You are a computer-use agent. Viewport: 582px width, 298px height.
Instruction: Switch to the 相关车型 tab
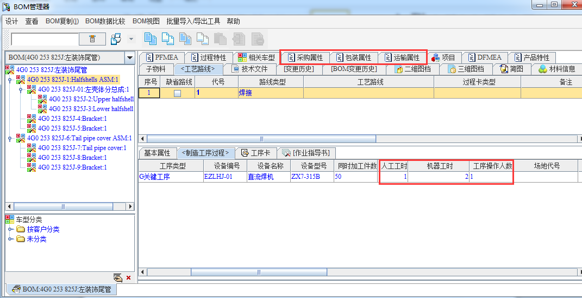[x=256, y=57]
